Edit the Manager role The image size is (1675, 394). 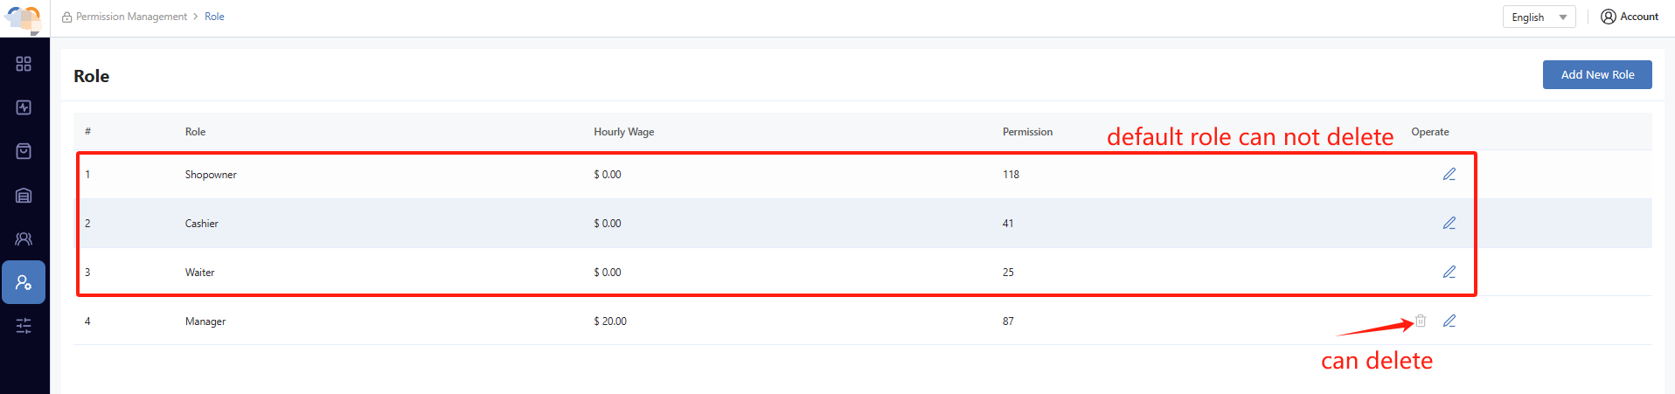(1449, 321)
